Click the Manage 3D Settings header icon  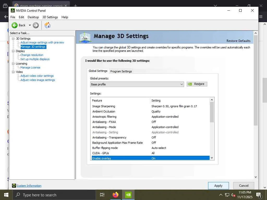[85, 37]
